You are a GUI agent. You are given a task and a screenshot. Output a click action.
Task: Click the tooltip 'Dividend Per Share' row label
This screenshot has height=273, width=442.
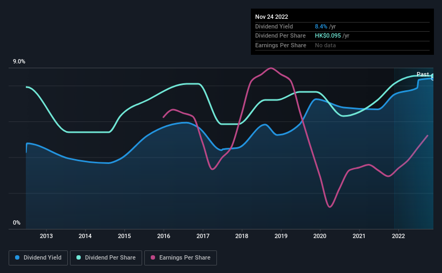click(x=280, y=36)
